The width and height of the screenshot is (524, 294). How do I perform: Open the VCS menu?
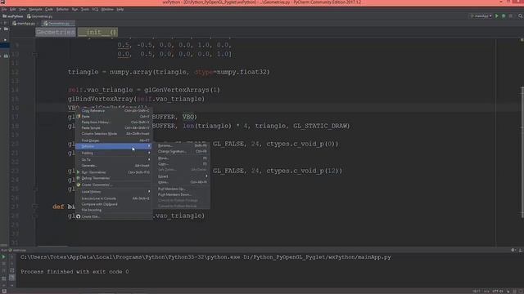95,9
